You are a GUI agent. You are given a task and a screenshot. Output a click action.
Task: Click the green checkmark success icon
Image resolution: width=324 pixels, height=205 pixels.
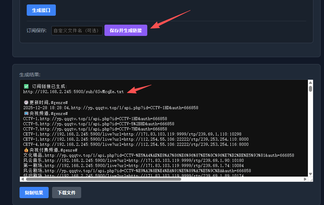click(26, 86)
